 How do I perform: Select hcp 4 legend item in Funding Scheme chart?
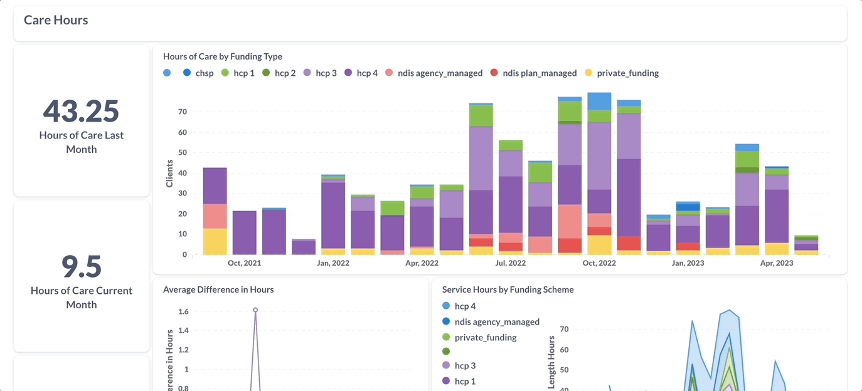(465, 306)
